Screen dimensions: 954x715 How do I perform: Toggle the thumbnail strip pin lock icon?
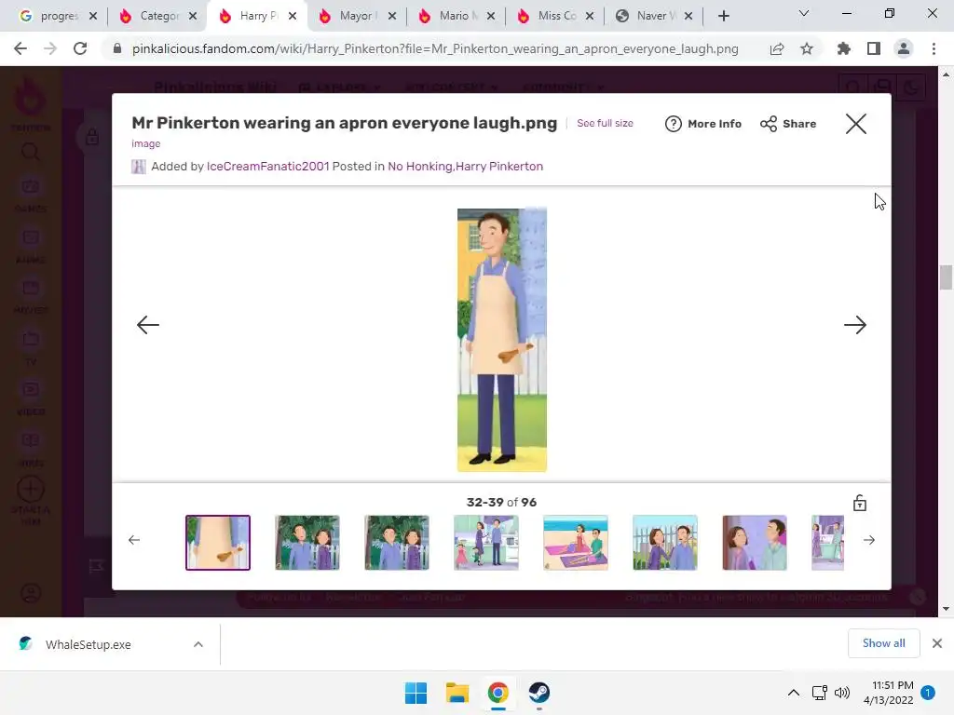pyautogui.click(x=859, y=503)
